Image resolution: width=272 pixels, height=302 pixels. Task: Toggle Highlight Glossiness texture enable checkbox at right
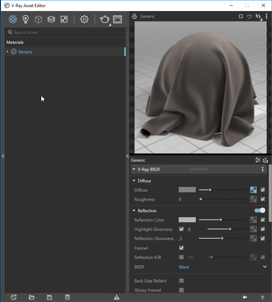click(x=263, y=229)
